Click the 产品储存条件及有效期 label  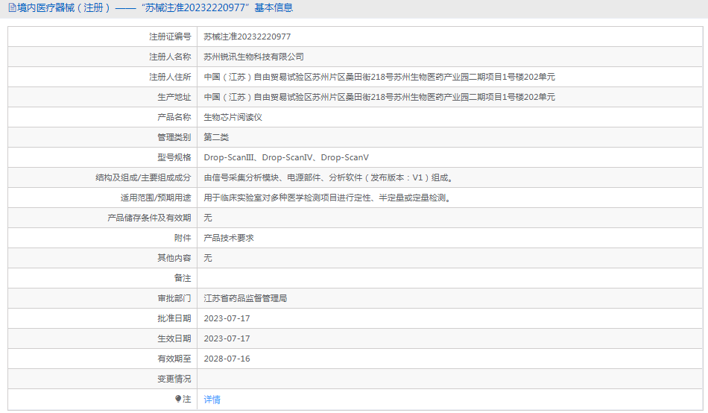pyautogui.click(x=149, y=218)
